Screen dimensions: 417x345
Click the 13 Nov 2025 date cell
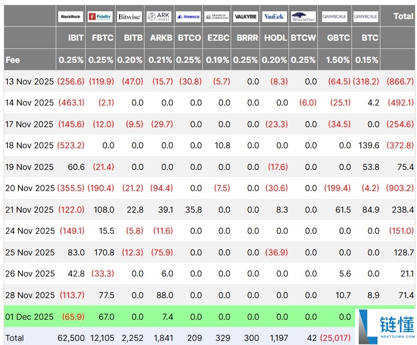coord(29,81)
